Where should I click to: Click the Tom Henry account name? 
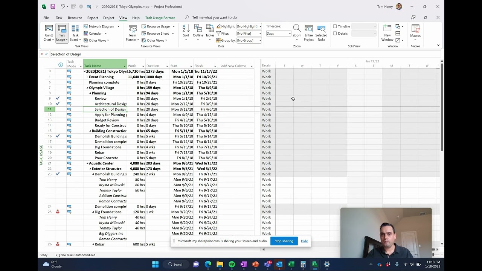[385, 6]
